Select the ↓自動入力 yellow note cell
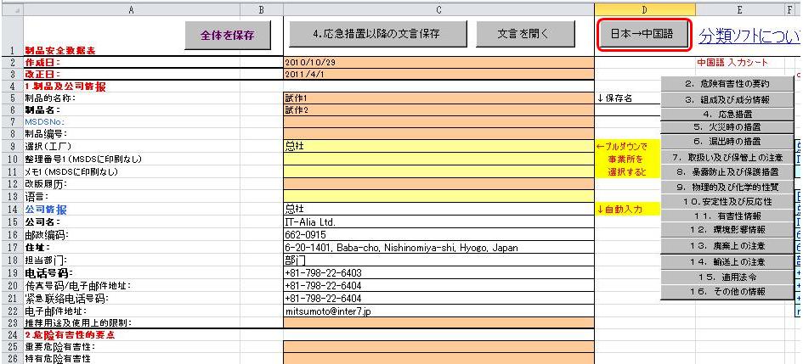803x364 pixels. 627,209
